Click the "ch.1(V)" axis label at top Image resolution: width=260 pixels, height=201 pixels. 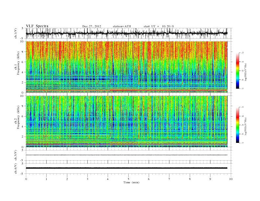point(16,33)
